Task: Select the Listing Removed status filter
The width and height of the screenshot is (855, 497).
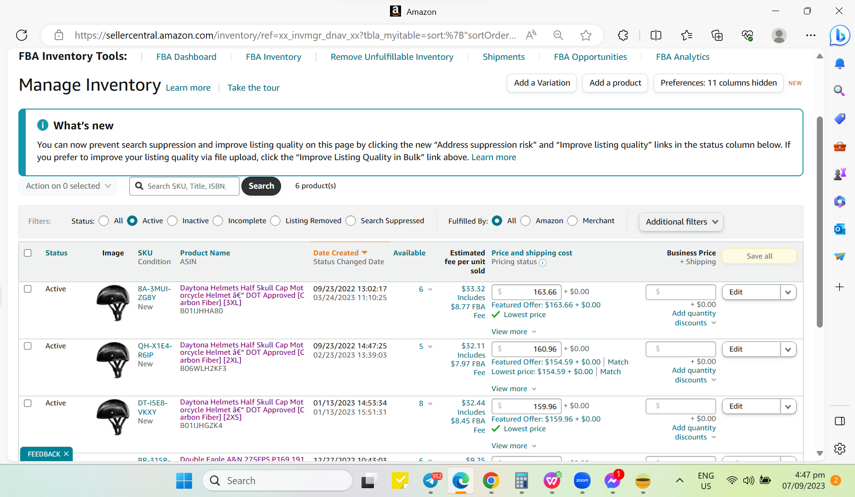Action: [275, 221]
